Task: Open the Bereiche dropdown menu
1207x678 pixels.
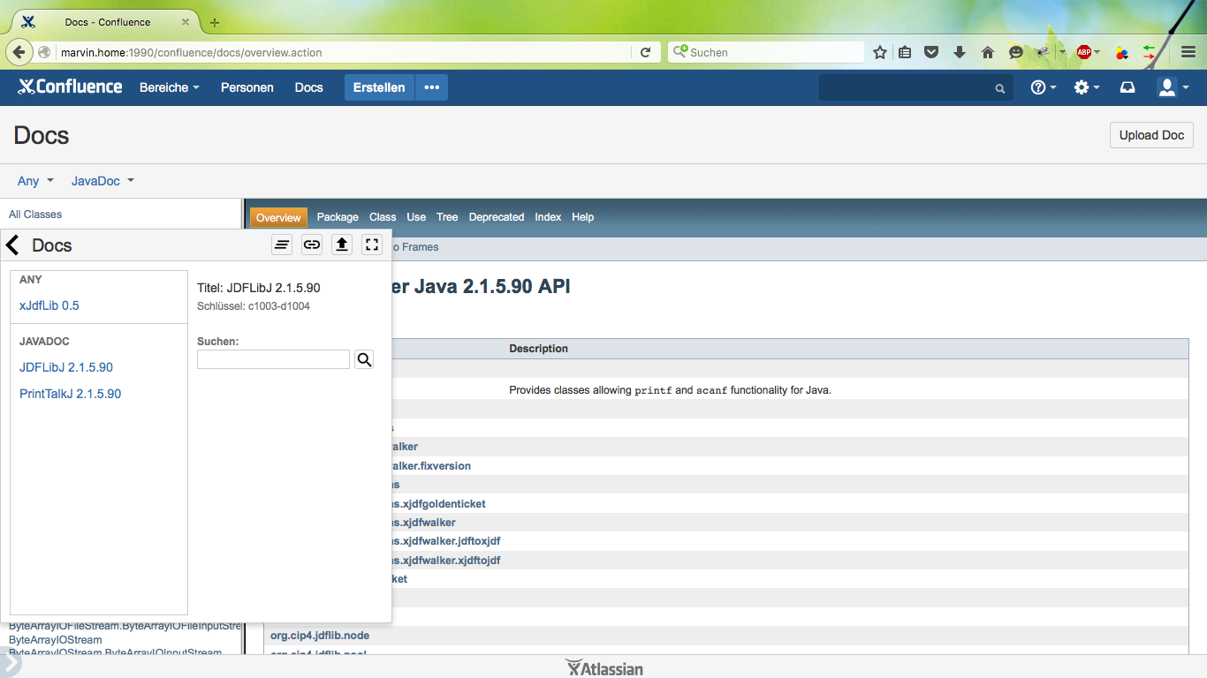Action: coord(170,87)
